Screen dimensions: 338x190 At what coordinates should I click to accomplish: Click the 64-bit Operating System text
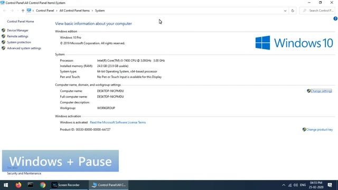[127, 72]
